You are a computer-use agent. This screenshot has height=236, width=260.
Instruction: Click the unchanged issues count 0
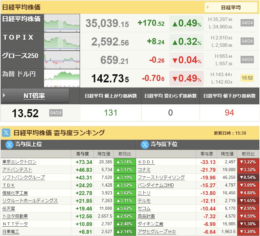coord(170,113)
